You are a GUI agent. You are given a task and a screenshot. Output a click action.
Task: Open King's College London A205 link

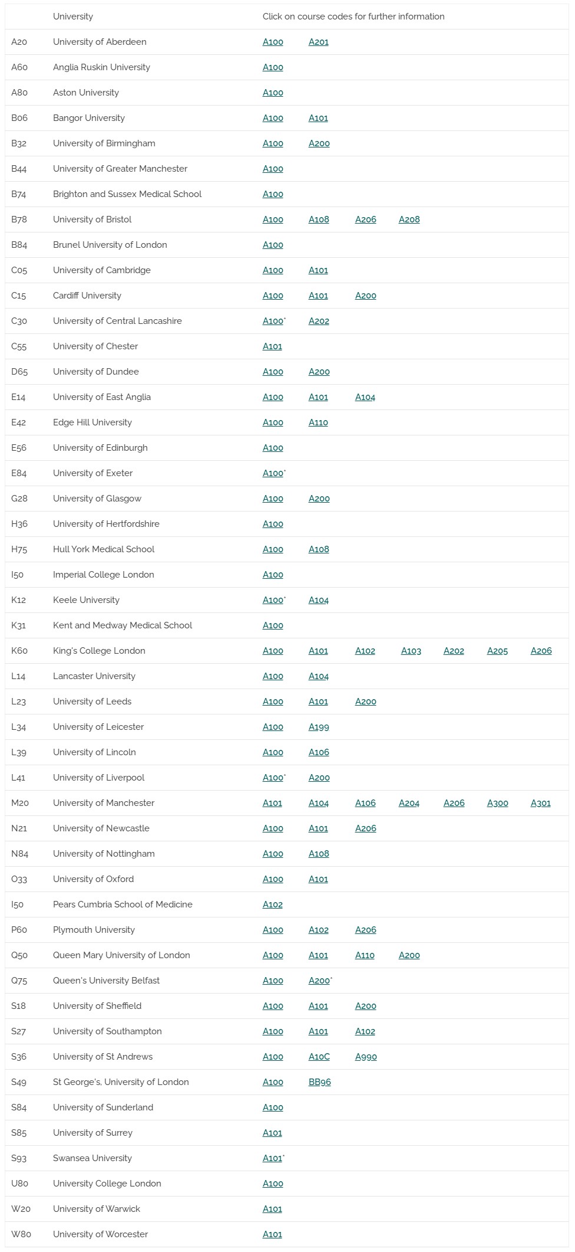click(497, 651)
